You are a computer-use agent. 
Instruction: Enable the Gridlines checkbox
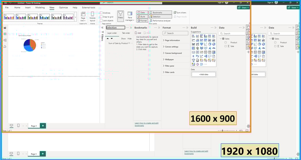coord(101,13)
